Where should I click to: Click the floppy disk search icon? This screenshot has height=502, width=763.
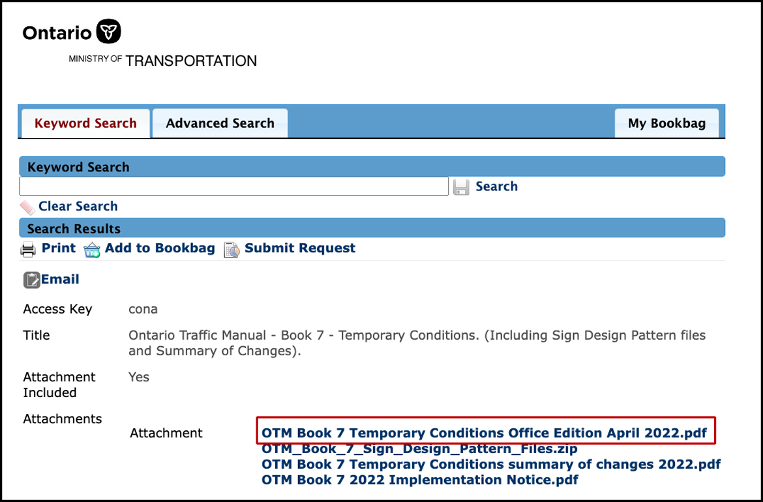pyautogui.click(x=461, y=187)
